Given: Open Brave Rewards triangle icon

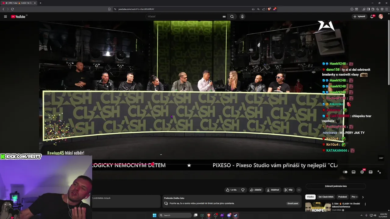Looking at the screenshot, I should (x=275, y=9).
